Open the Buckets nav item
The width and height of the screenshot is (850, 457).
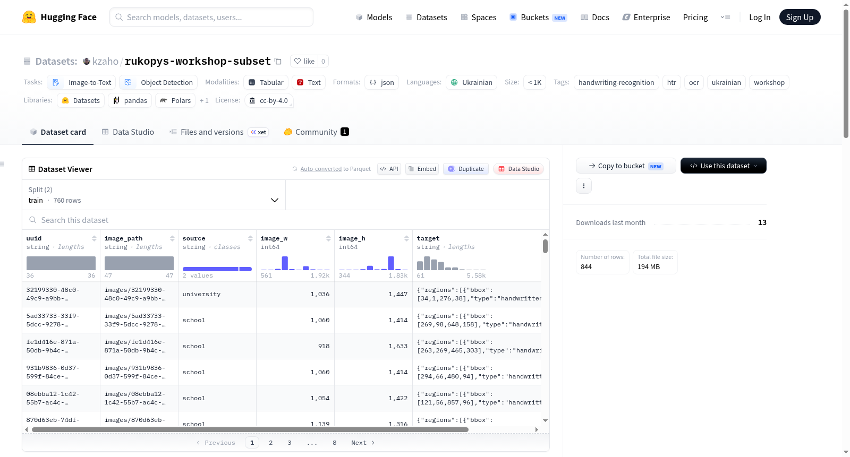538,17
